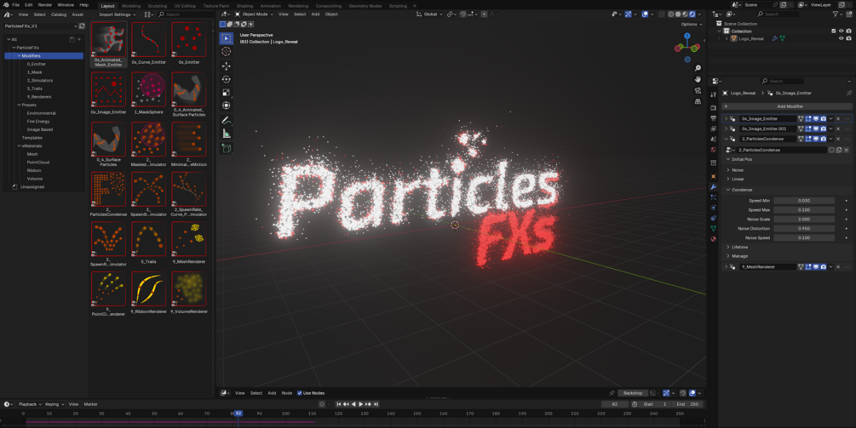
Task: Open the Object Data properties tab
Action: click(x=714, y=228)
